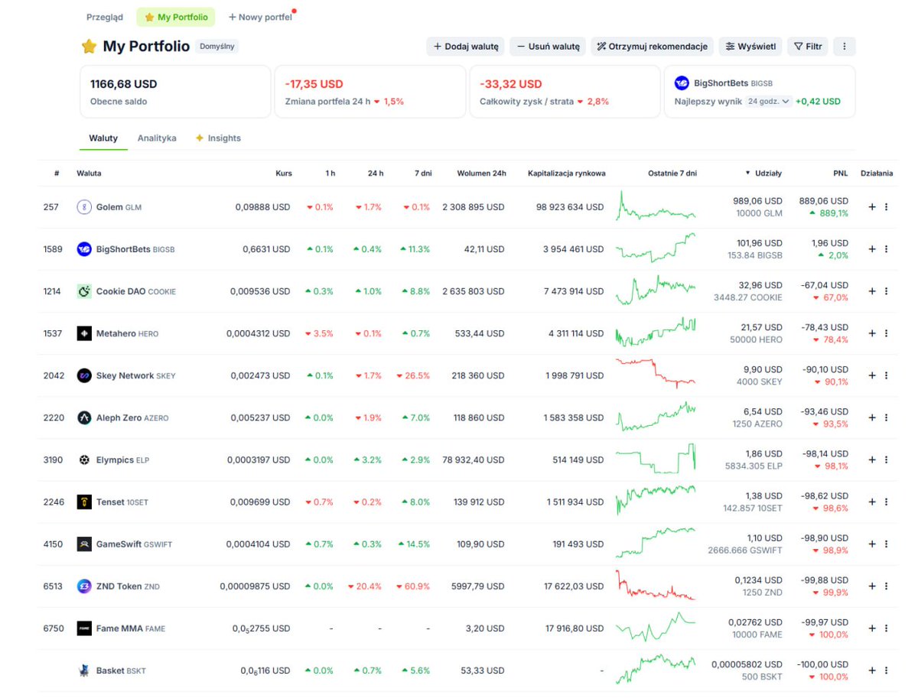918x698 pixels.
Task: Click the Tenset coin logo
Action: pos(84,502)
